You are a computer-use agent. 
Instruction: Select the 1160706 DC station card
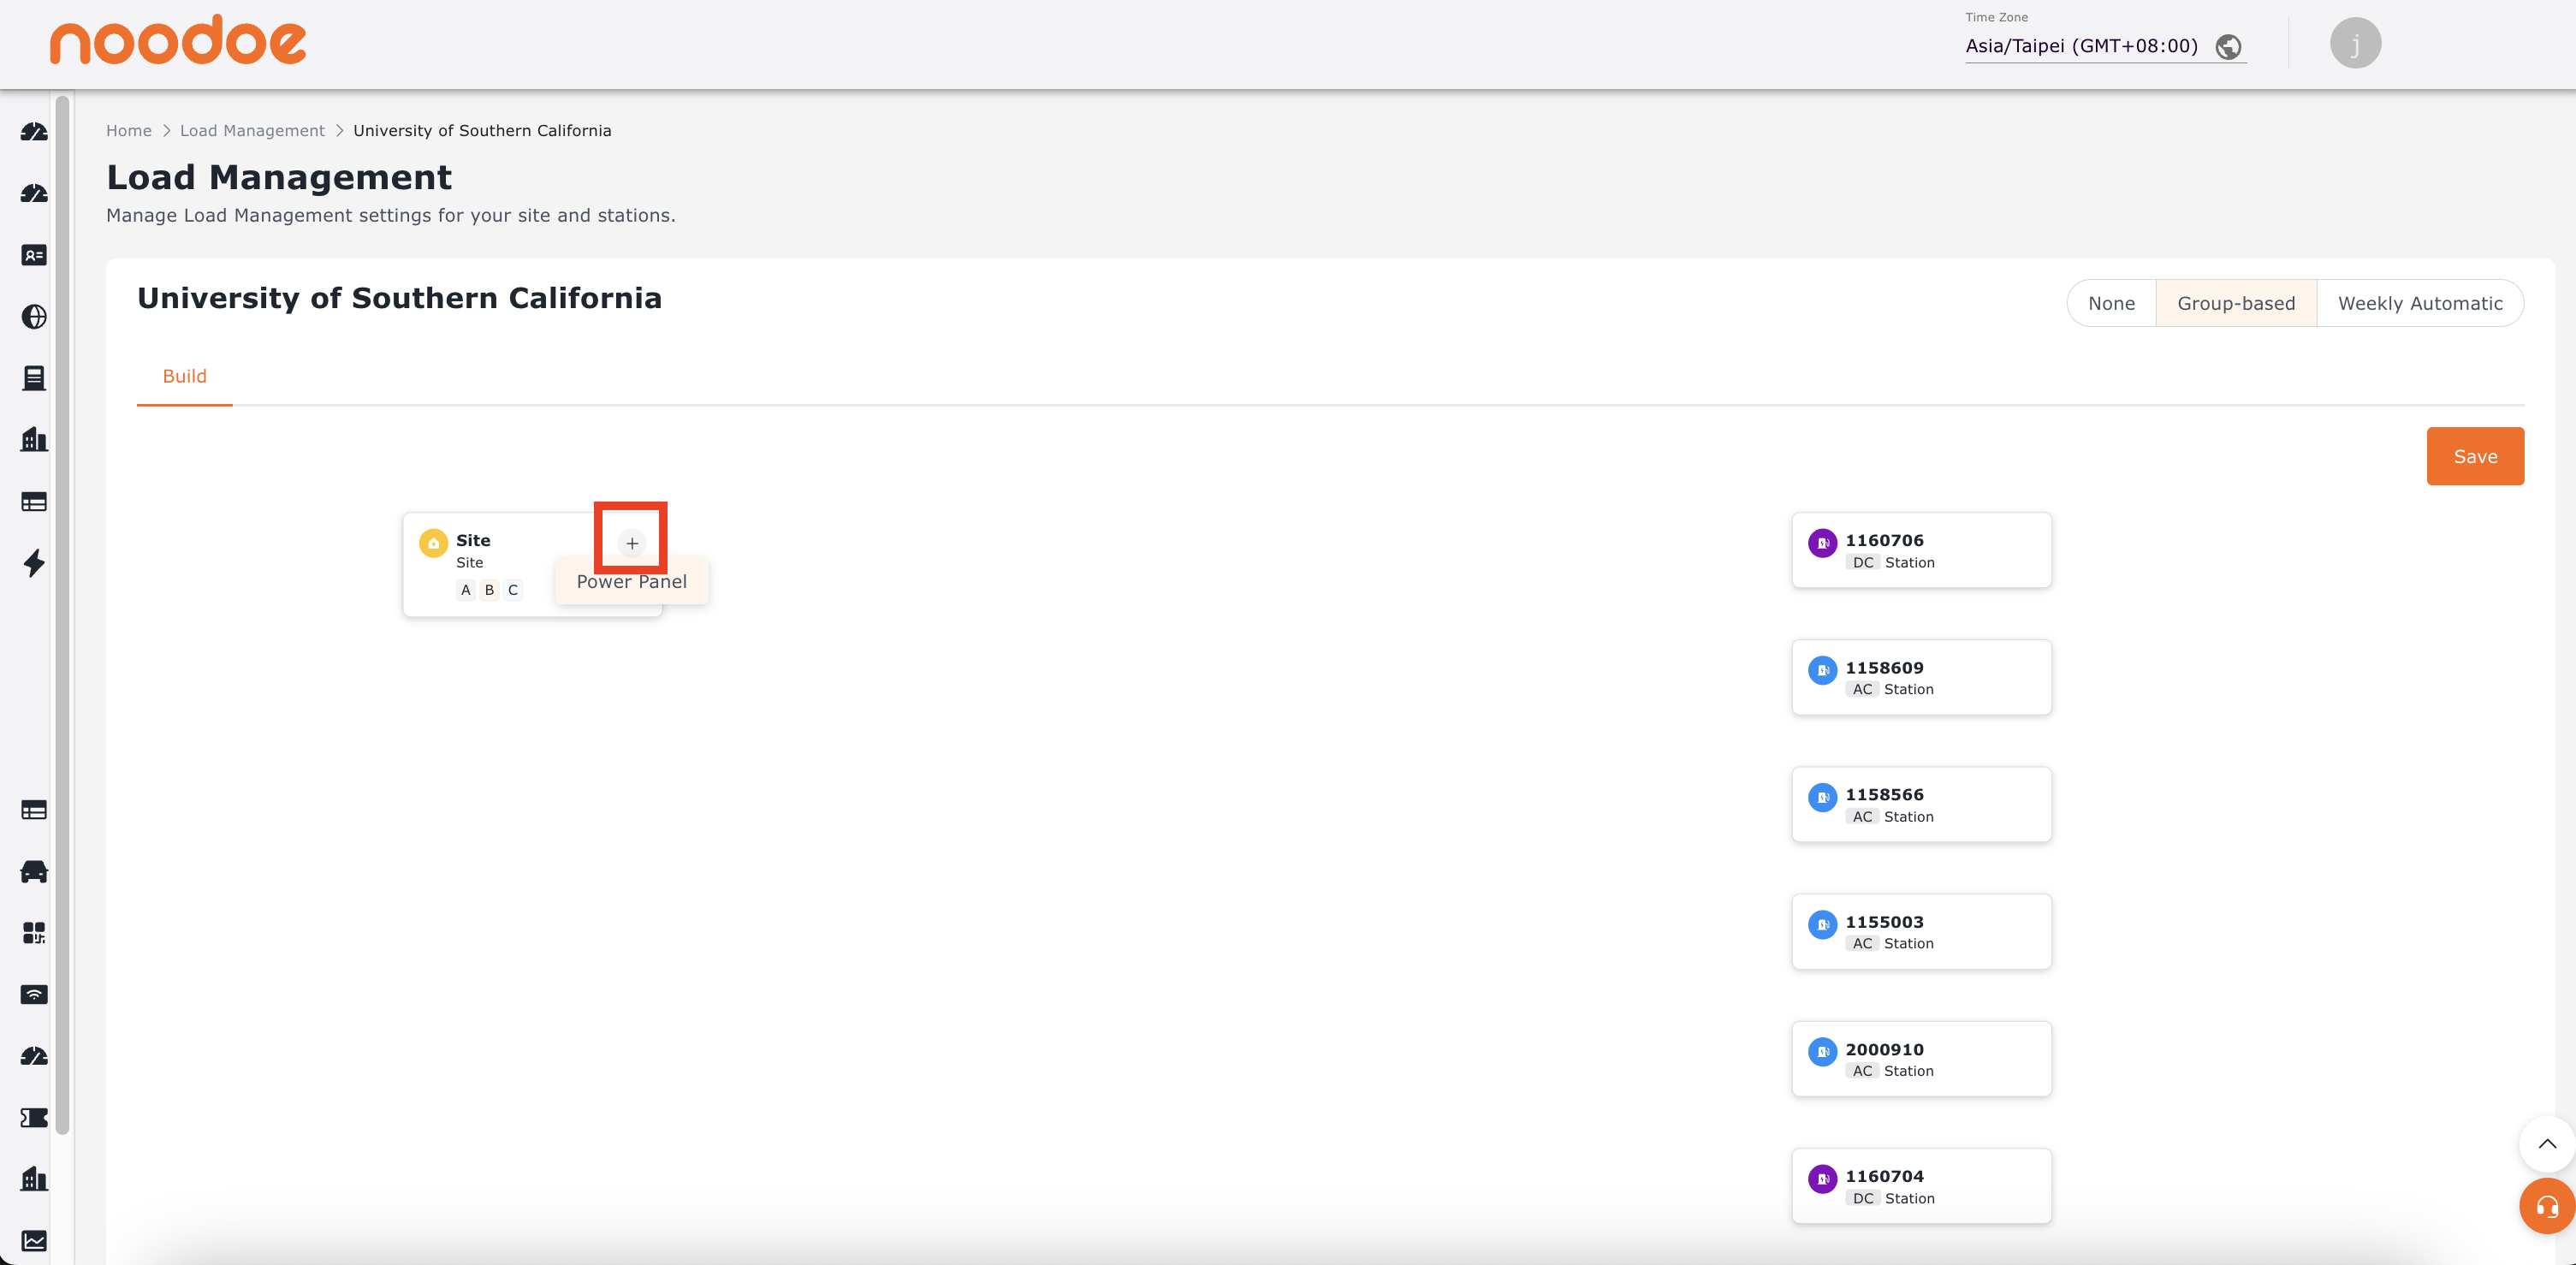tap(1921, 550)
